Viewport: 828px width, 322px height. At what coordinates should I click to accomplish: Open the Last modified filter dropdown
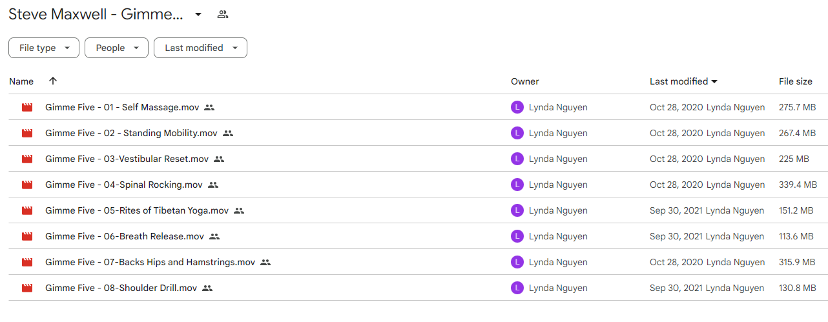click(x=200, y=48)
